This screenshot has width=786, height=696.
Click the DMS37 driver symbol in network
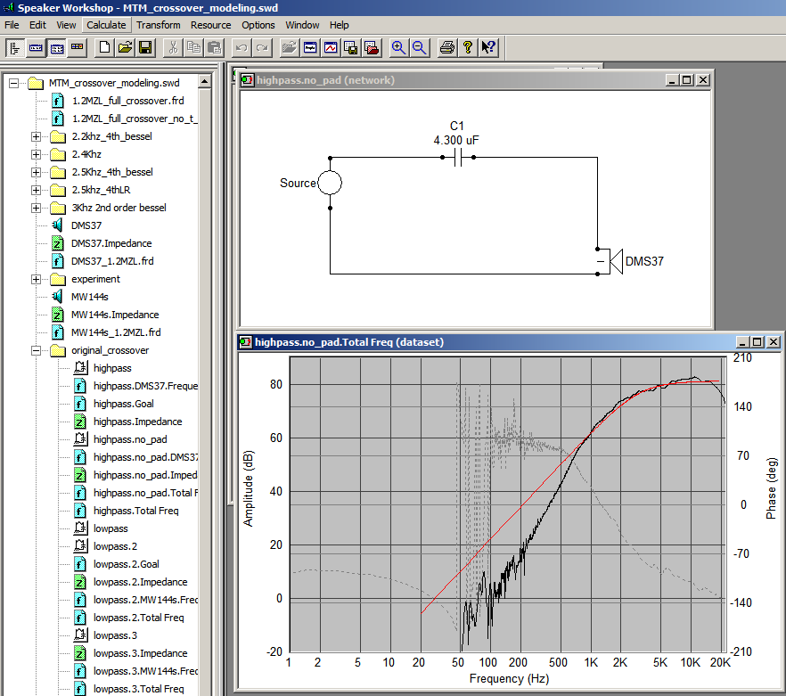[x=611, y=261]
